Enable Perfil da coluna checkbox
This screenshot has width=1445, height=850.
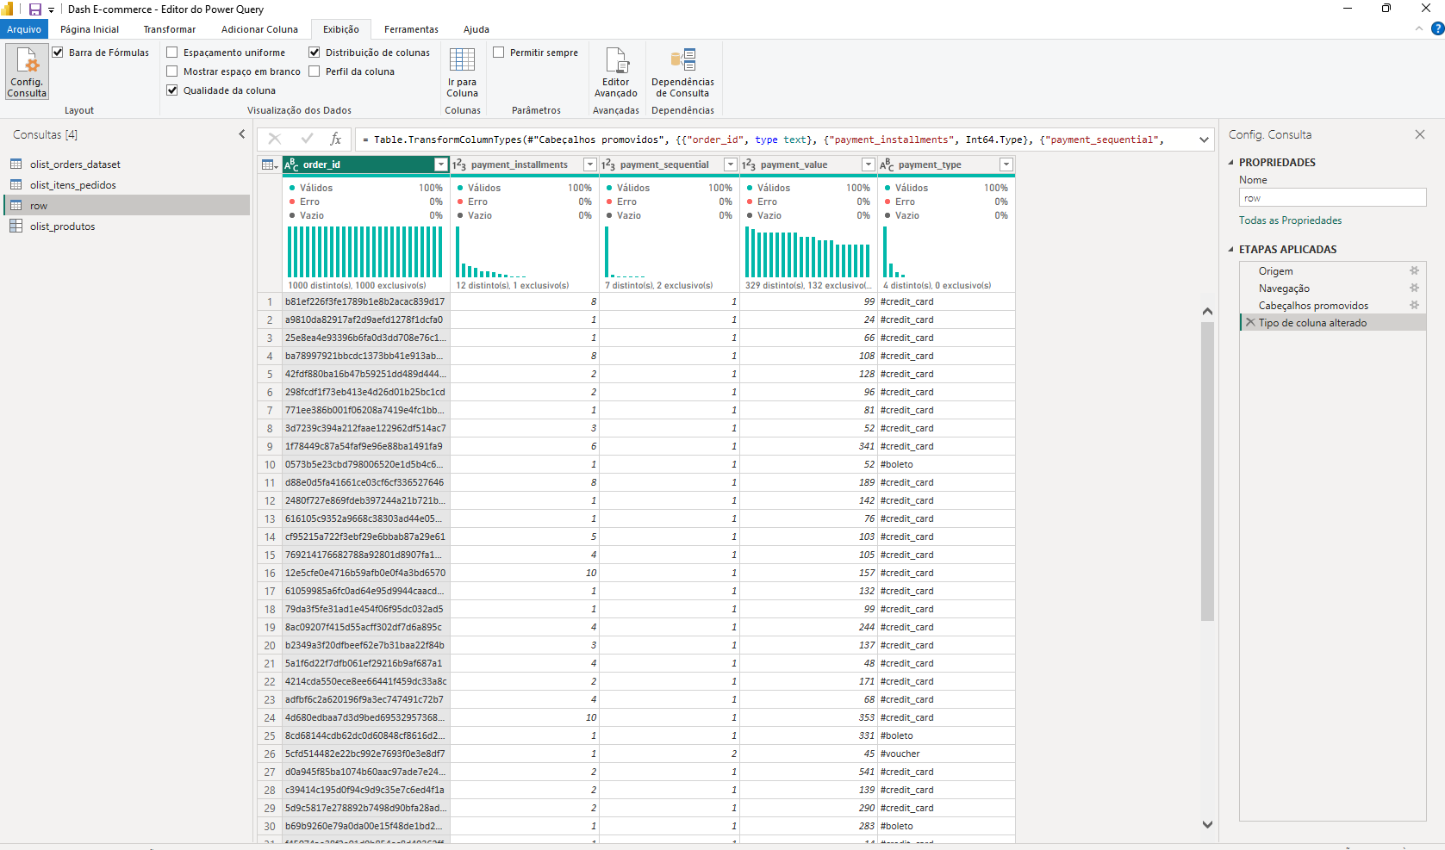[x=315, y=71]
